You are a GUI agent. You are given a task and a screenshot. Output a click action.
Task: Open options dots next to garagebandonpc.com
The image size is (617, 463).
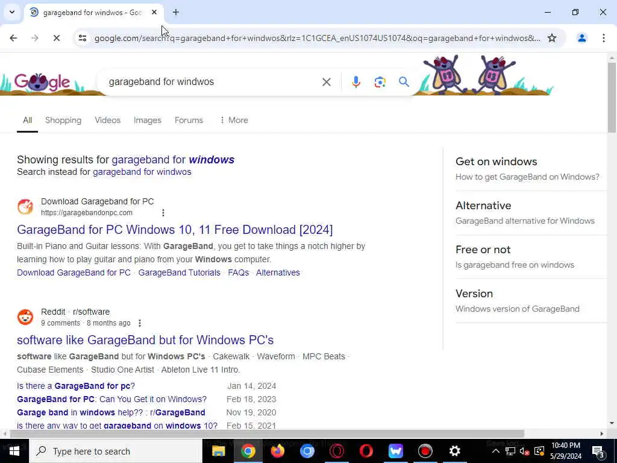(163, 213)
